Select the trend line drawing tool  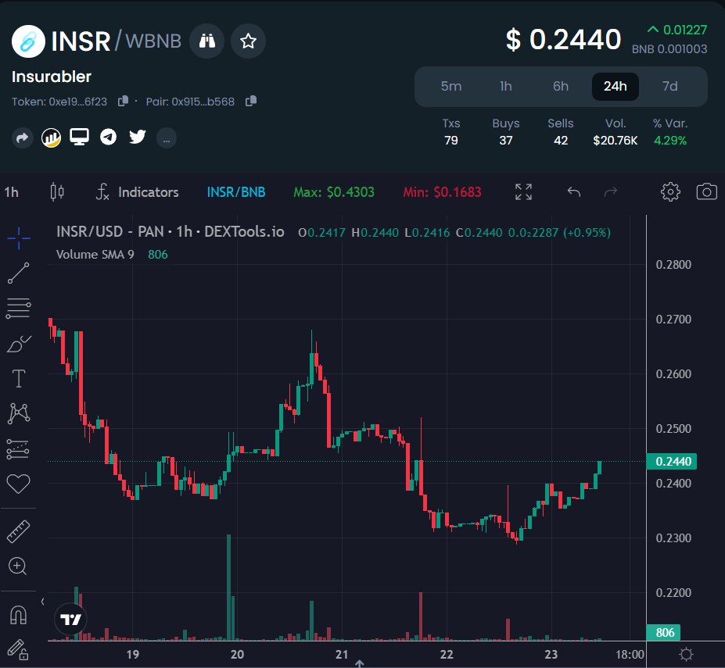pyautogui.click(x=18, y=272)
